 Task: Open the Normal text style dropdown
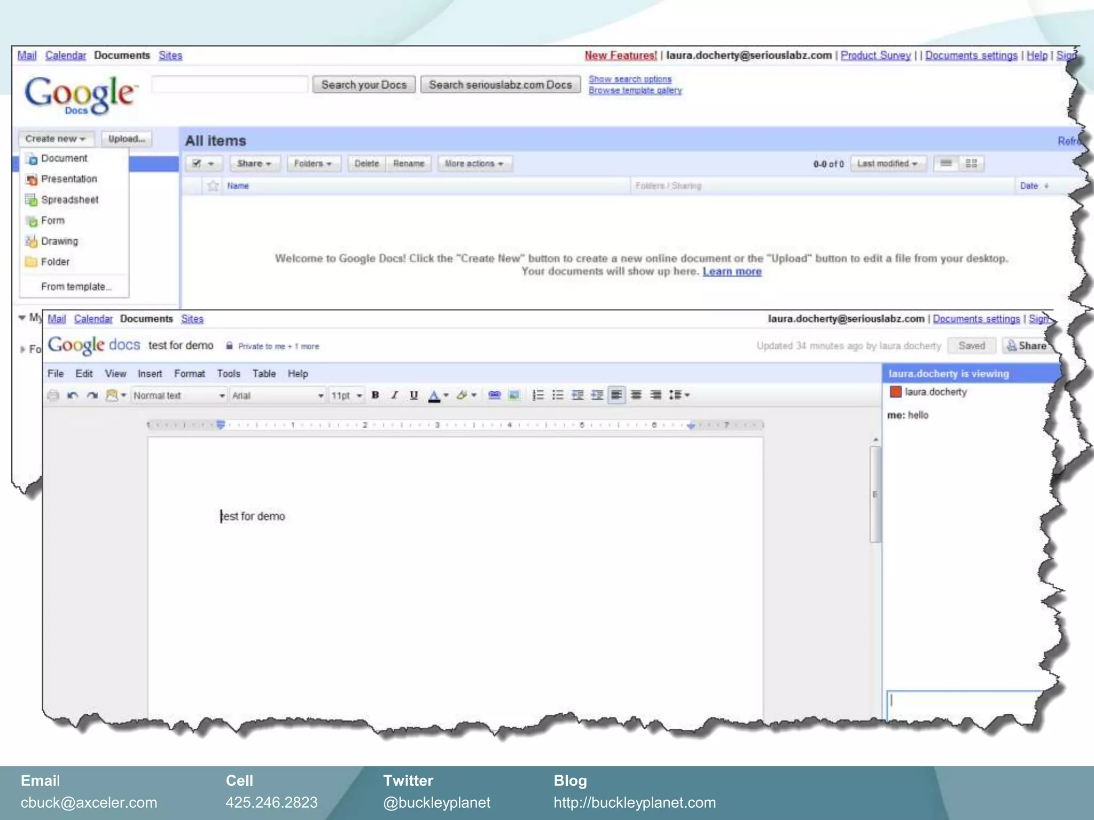tap(179, 396)
